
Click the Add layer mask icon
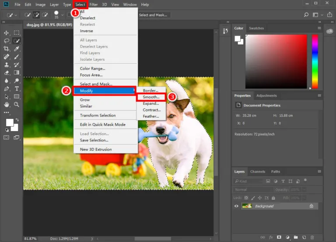[279, 237]
